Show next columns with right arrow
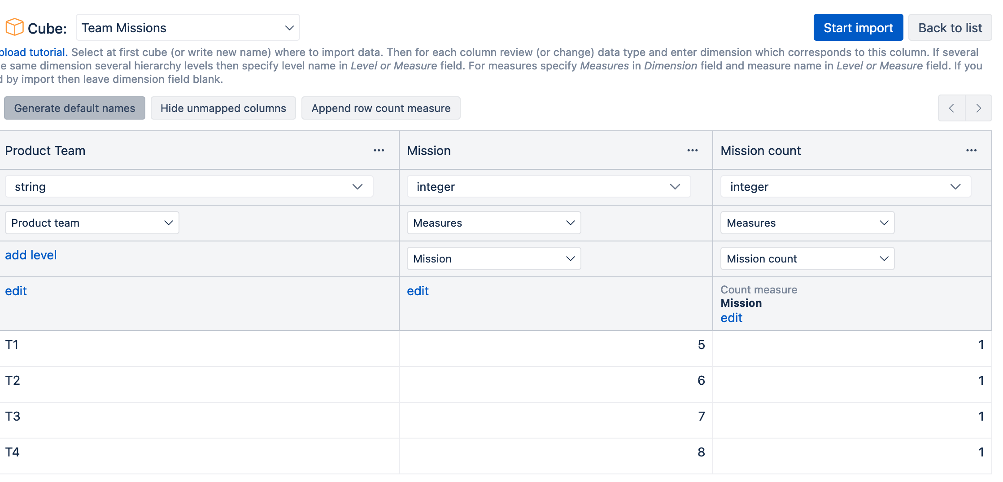This screenshot has width=1003, height=482. point(978,108)
